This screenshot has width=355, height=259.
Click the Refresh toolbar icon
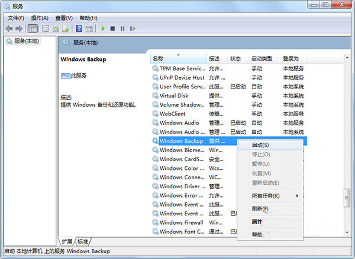coord(56,28)
